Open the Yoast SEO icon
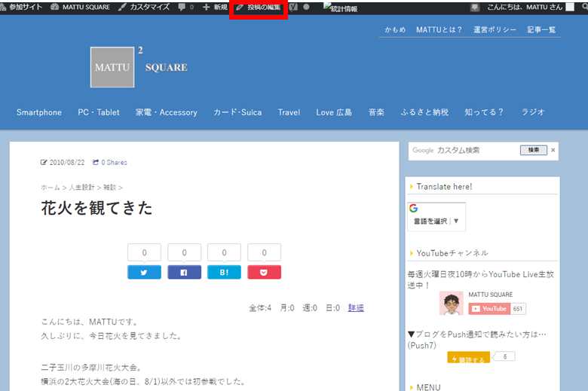This screenshot has width=588, height=391. click(x=293, y=7)
